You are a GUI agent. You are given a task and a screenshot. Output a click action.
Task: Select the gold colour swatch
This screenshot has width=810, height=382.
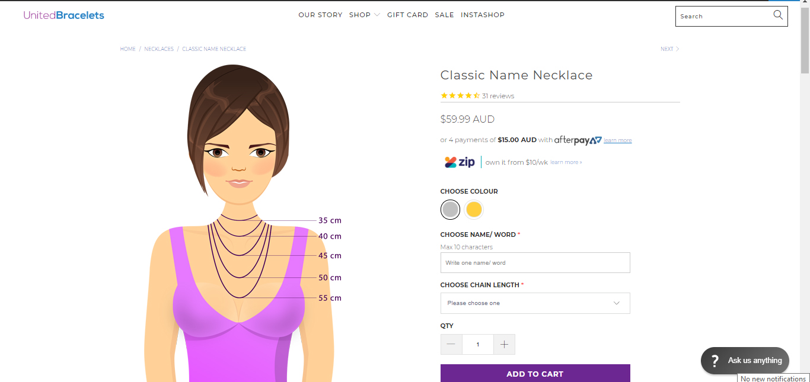[474, 209]
